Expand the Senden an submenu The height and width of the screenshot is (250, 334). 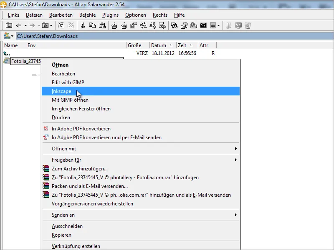pyautogui.click(x=141, y=215)
